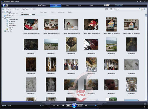The width and height of the screenshot is (148, 109).
Task: Select the Versailles 066 picture thumbnail
Action: 111,85
